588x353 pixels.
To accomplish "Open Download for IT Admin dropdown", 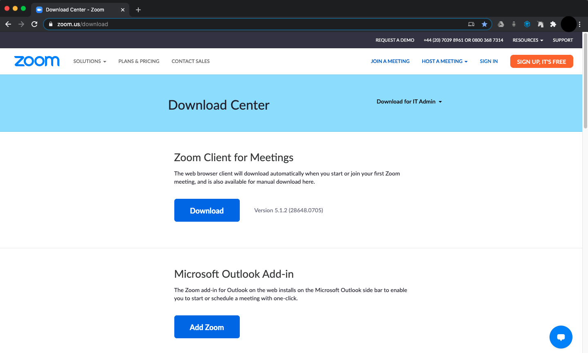I will pyautogui.click(x=409, y=101).
